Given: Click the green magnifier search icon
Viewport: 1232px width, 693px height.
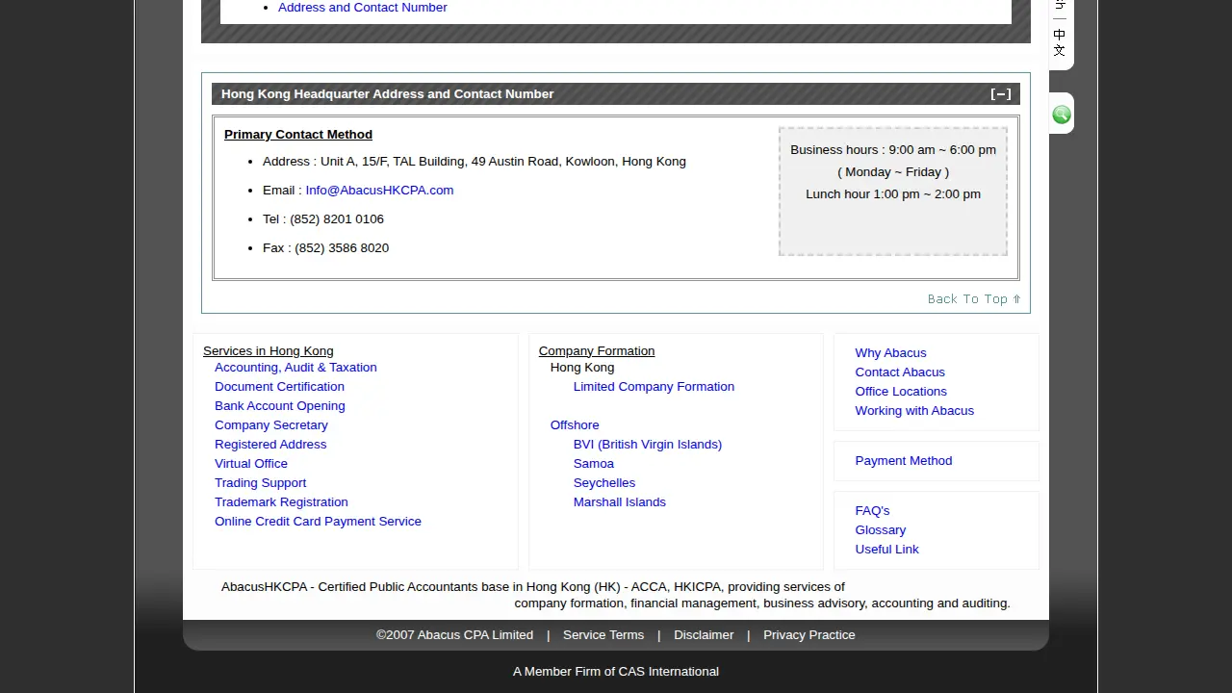Looking at the screenshot, I should pos(1061,115).
